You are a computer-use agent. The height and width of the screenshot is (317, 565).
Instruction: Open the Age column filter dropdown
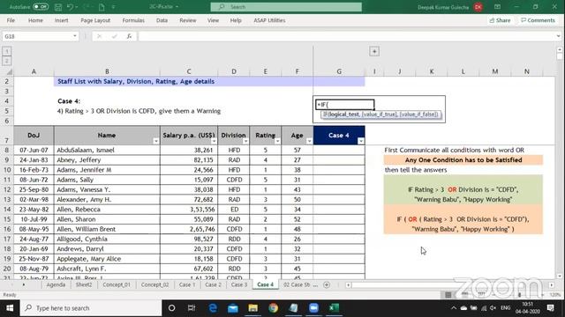click(309, 141)
